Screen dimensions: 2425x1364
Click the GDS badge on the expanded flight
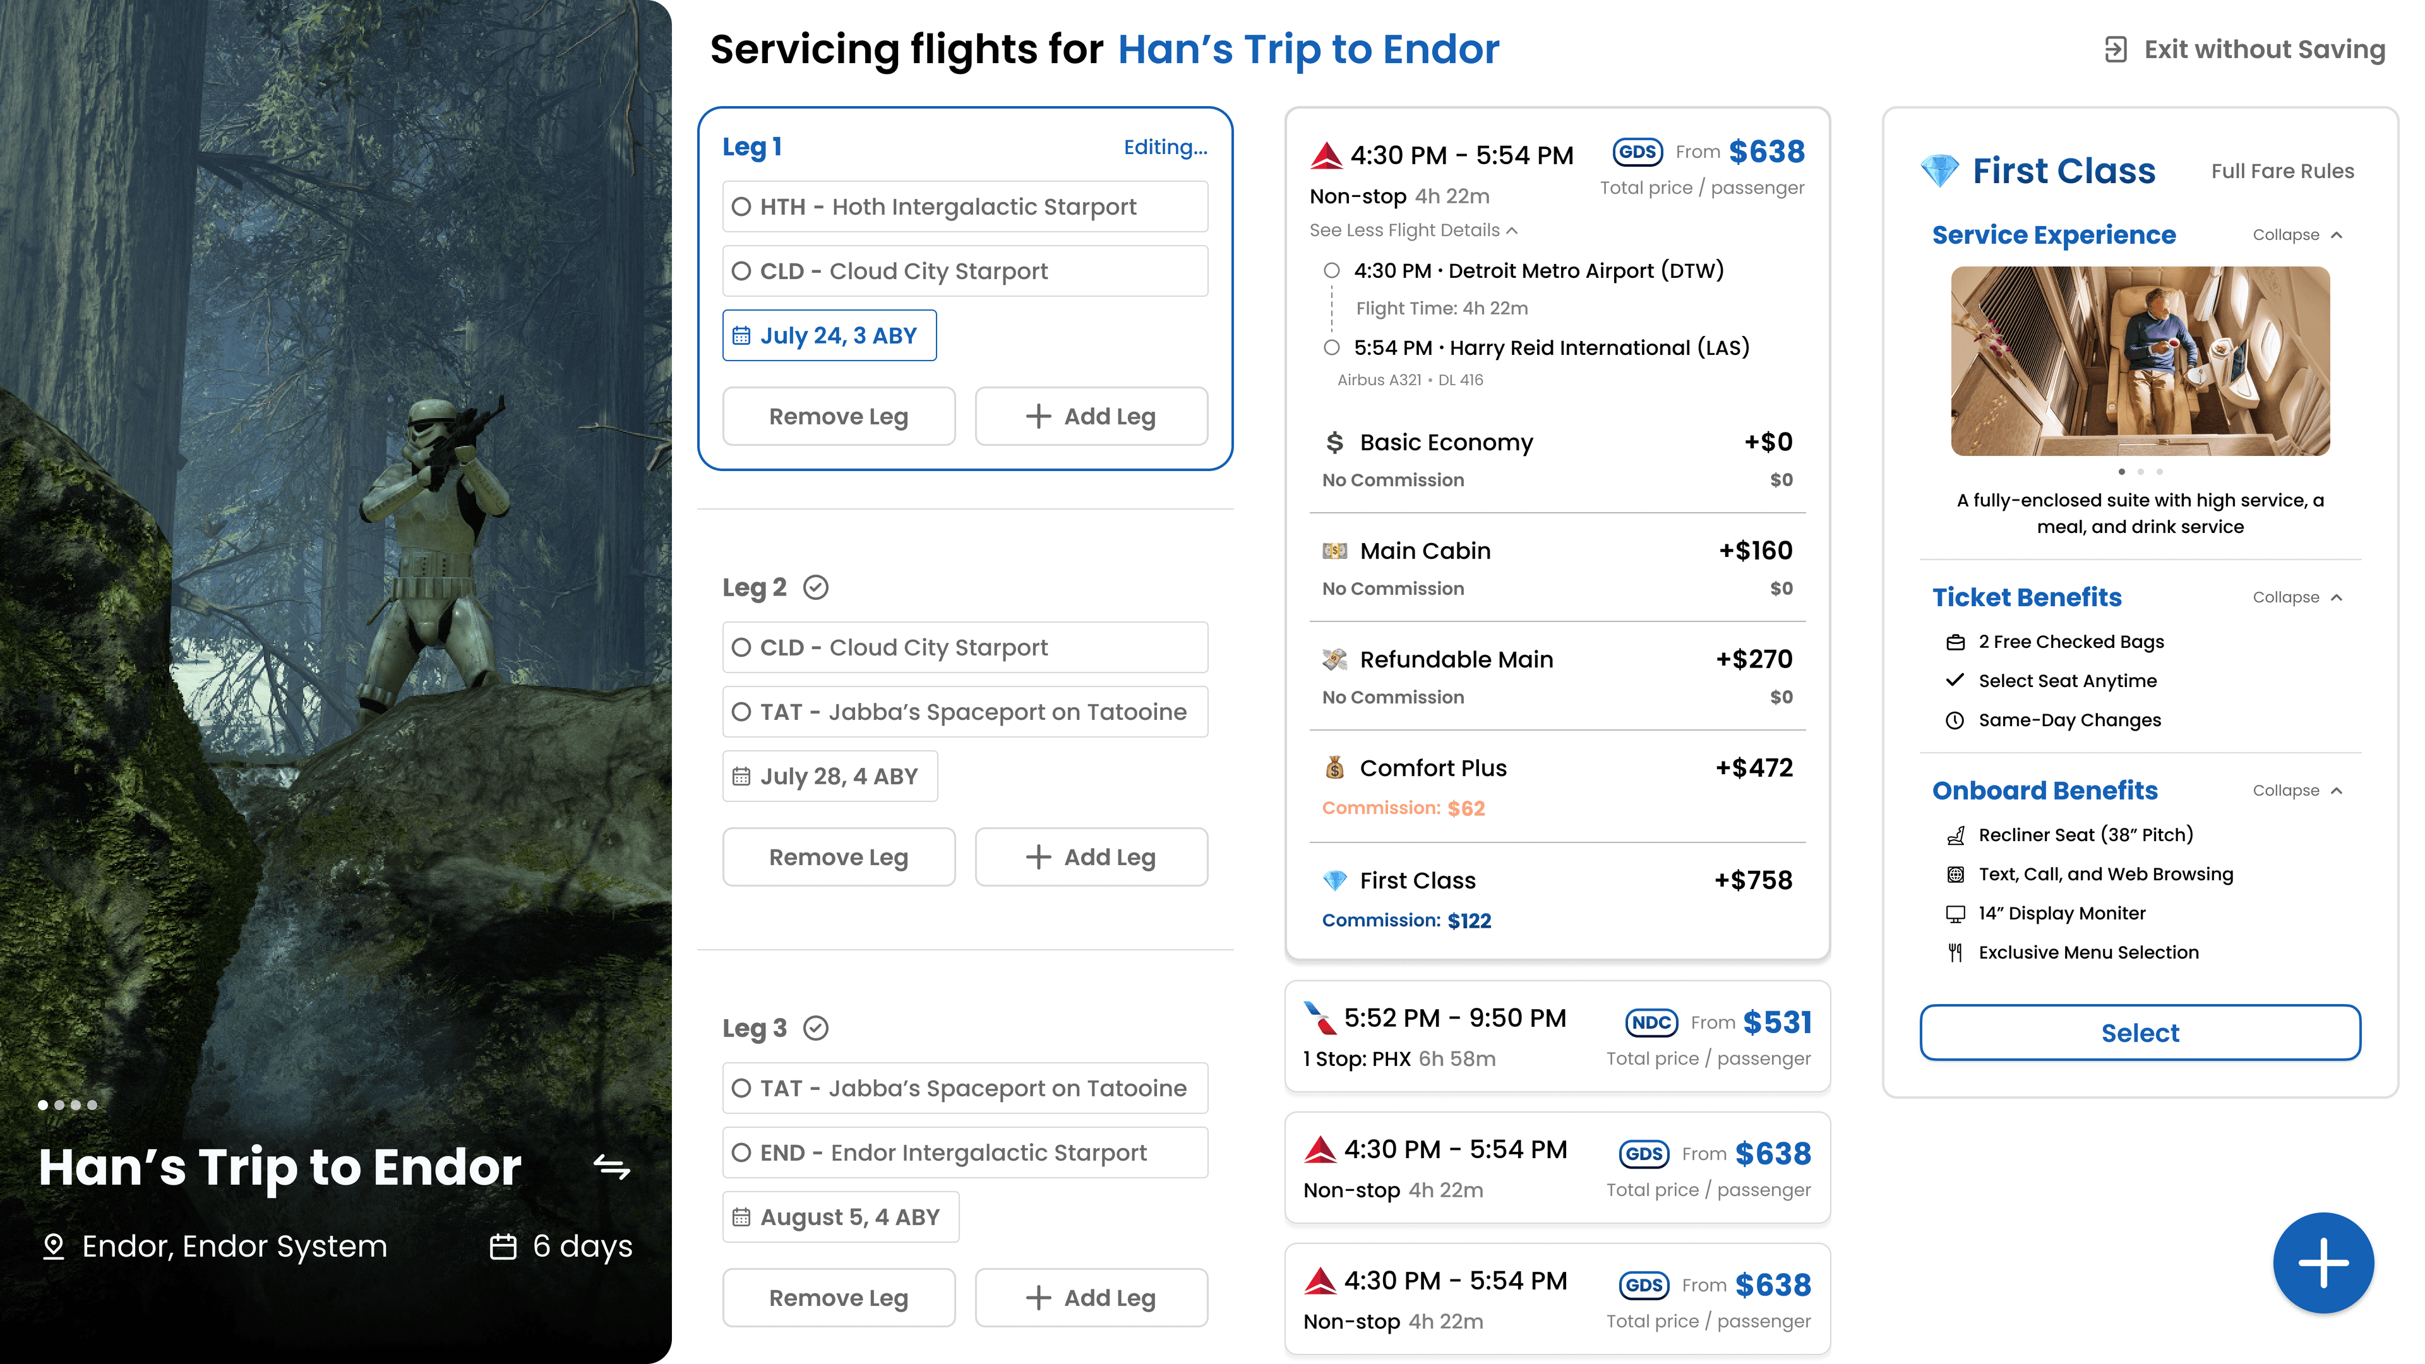click(1637, 152)
